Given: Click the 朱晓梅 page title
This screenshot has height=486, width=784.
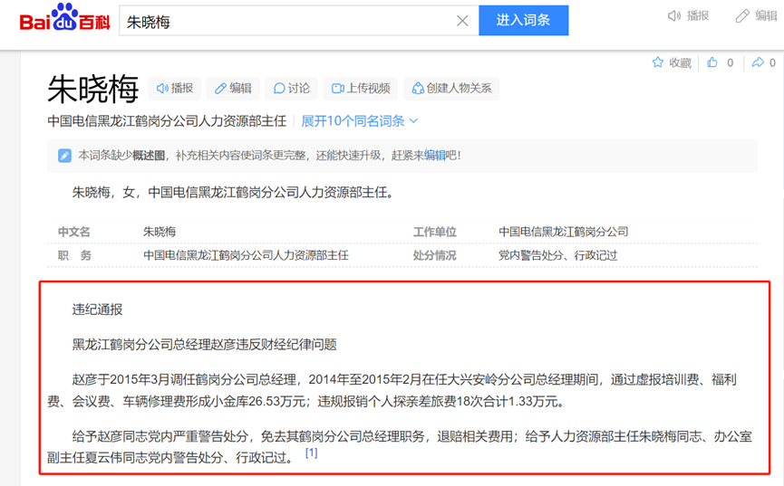Looking at the screenshot, I should 93,90.
